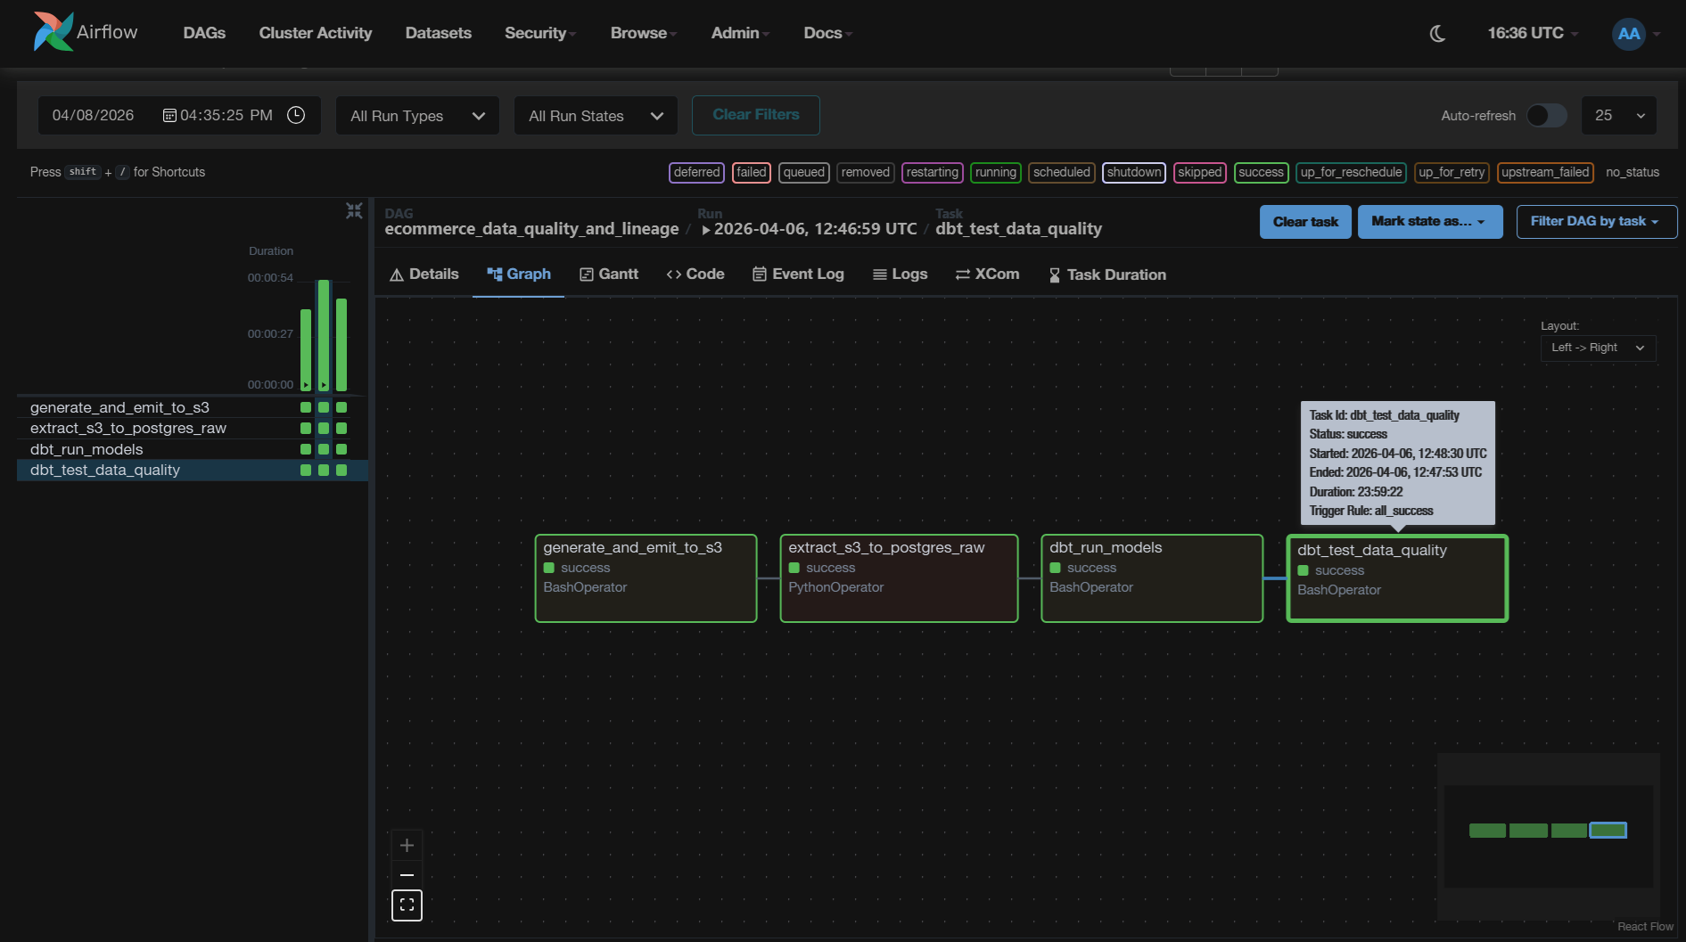The width and height of the screenshot is (1686, 942).
Task: Select extract_s3_to_postgres_raw node in graph
Action: point(899,578)
